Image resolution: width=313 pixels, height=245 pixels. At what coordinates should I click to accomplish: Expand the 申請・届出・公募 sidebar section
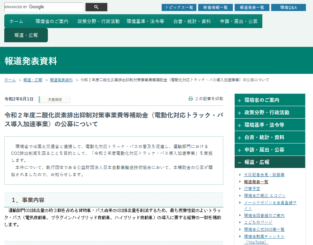(x=270, y=150)
